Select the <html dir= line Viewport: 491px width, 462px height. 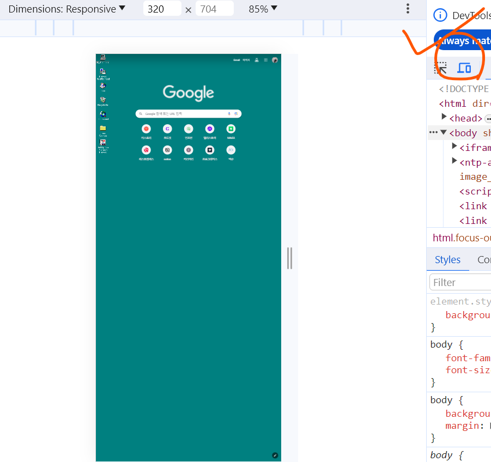[465, 104]
